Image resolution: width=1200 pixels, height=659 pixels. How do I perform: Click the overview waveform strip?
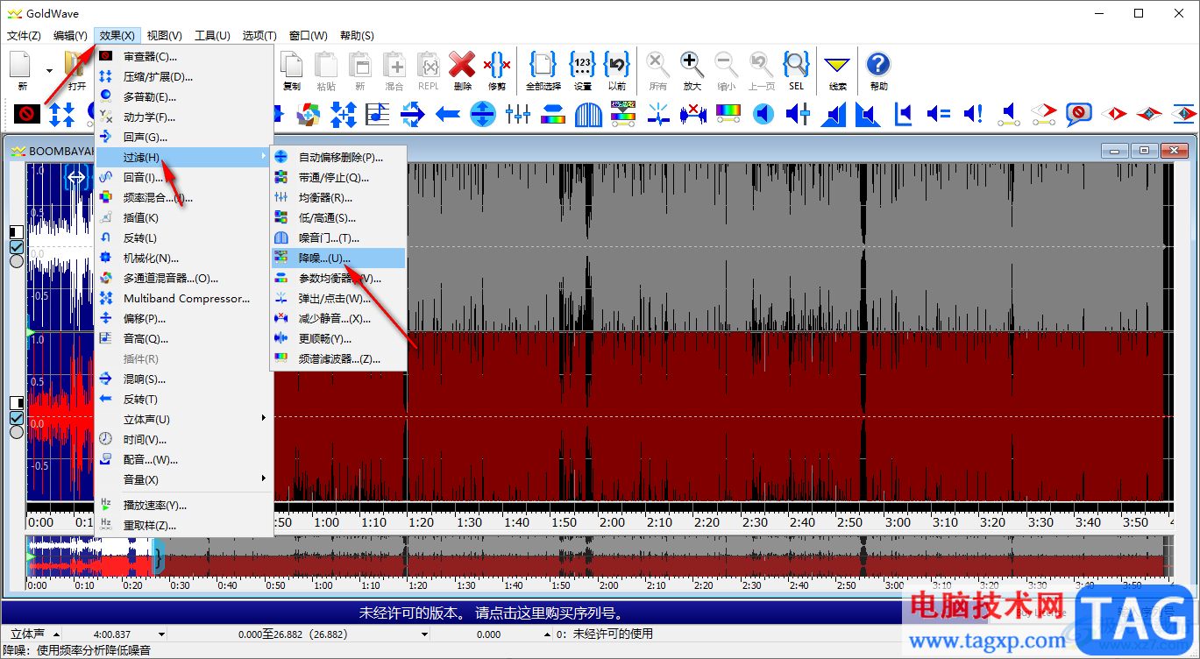(x=600, y=556)
